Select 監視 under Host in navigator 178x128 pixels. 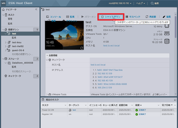click(10, 24)
